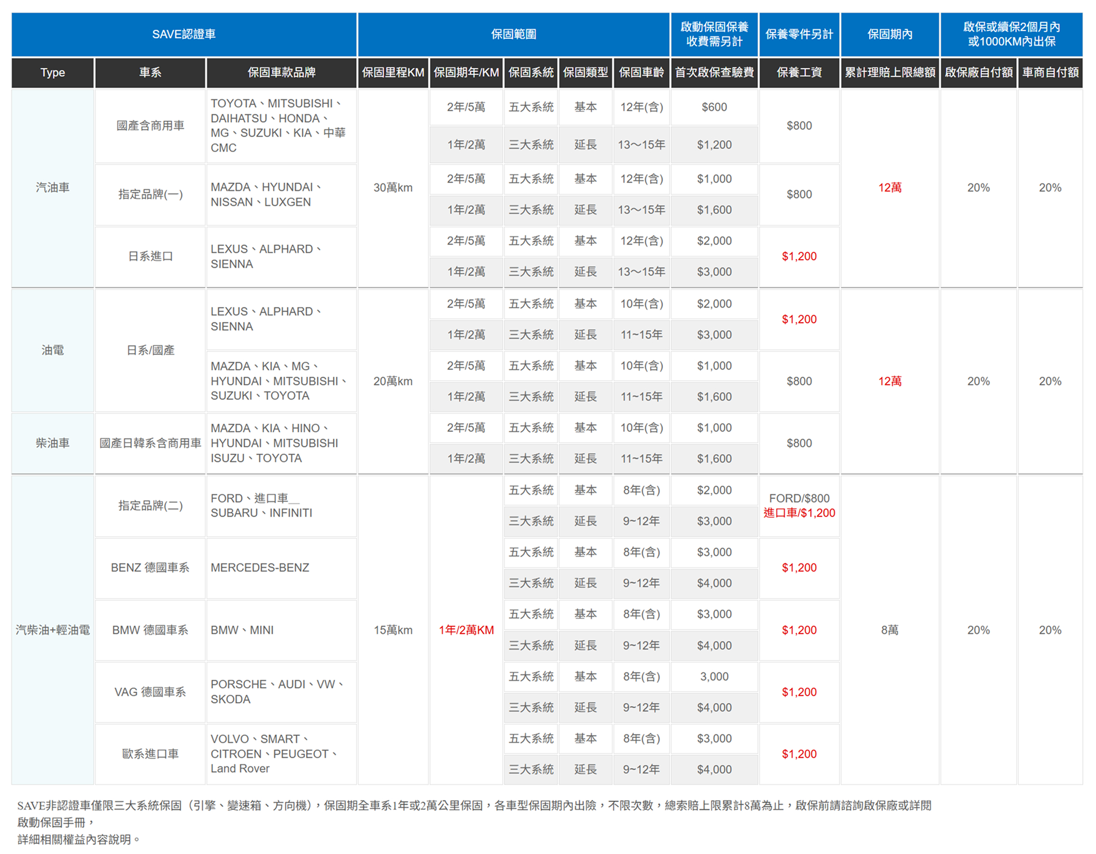Image resolution: width=1096 pixels, height=854 pixels.
Task: Click the $600 inspection fee cell
Action: point(714,107)
